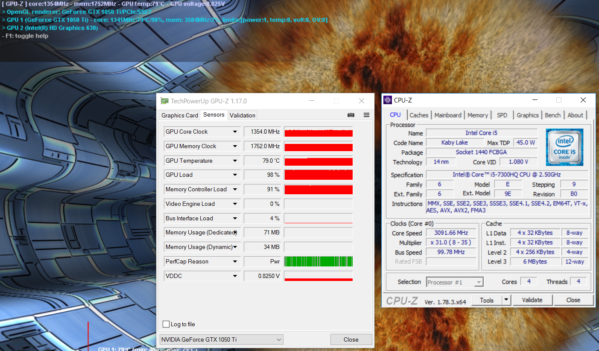599x351 pixels.
Task: Click the Close button in CPU-Z
Action: 573,300
